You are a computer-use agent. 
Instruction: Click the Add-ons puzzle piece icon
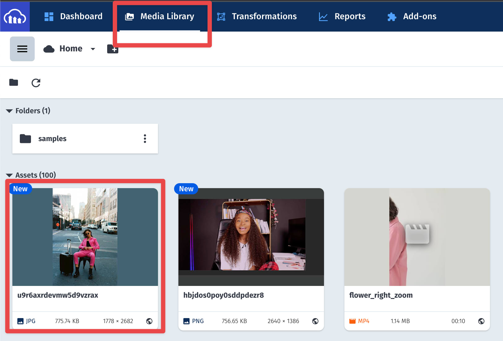[x=392, y=17]
